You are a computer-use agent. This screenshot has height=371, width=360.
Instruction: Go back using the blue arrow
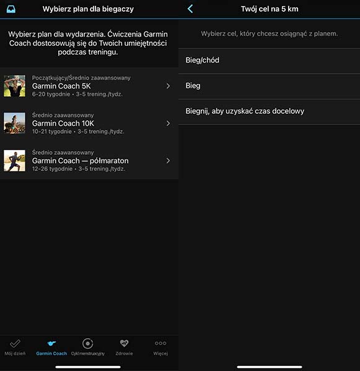[x=190, y=9]
